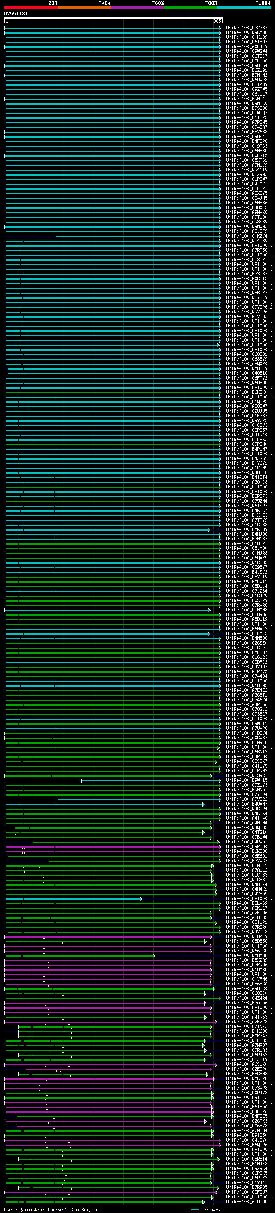The height and width of the screenshot is (1213, 275).
Task: Click the yellow gap triangle in legend
Action: tap(35, 1209)
